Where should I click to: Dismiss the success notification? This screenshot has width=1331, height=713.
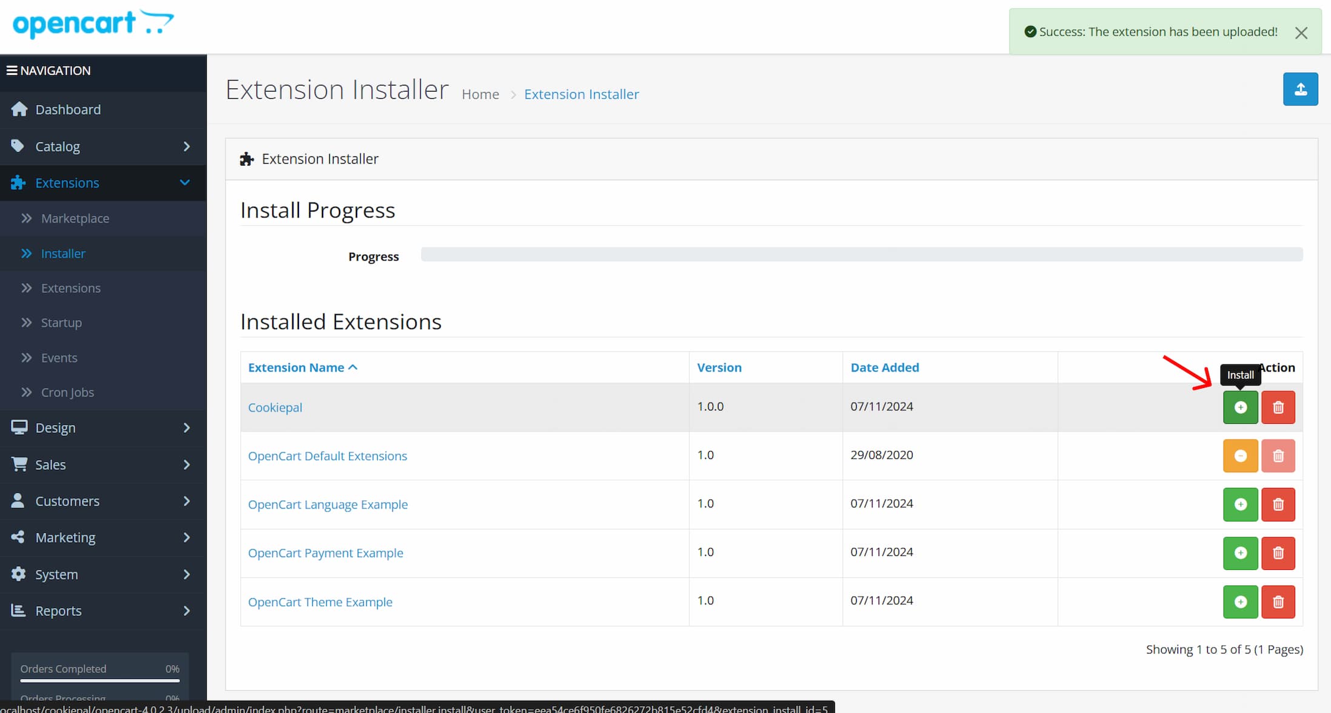point(1301,33)
